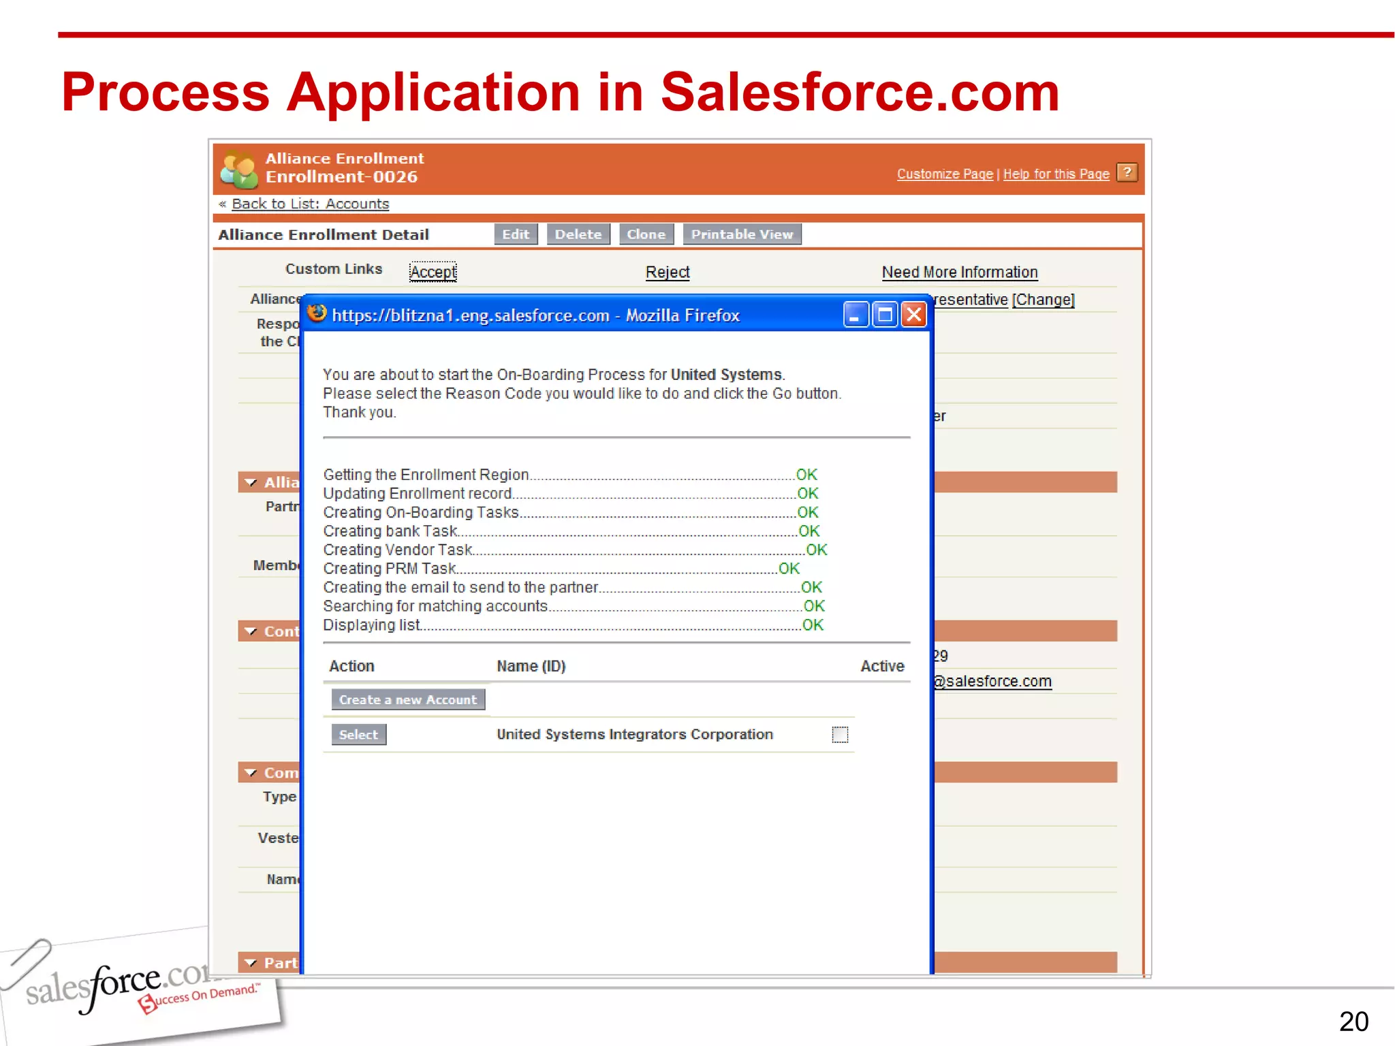The height and width of the screenshot is (1046, 1395).
Task: Click the popup title bar URL text
Action: point(535,315)
